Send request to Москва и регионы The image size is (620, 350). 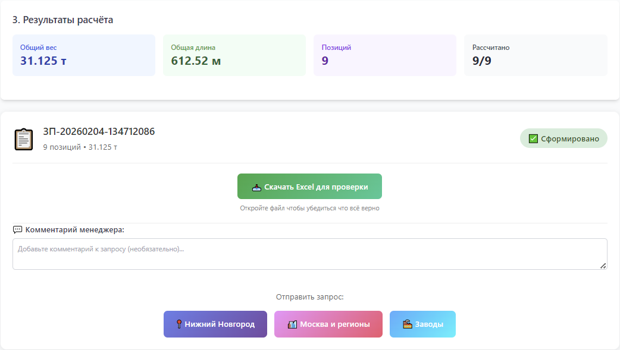tap(328, 324)
